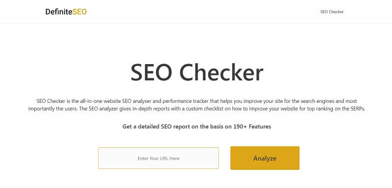The image size is (392, 188).
Task: Click the yellow SEO part of the logo
Action: (x=79, y=12)
